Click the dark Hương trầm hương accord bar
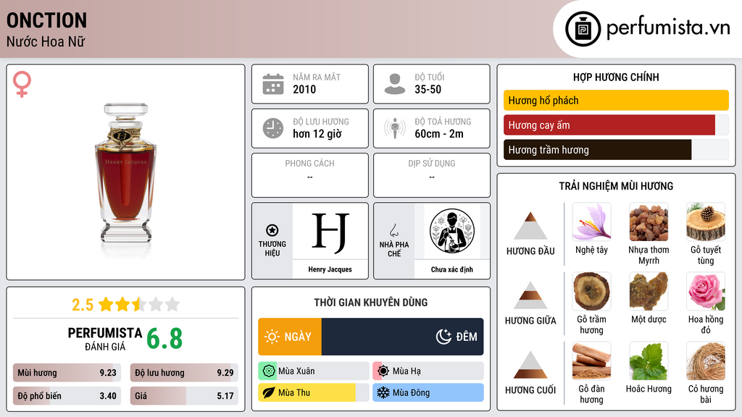This screenshot has height=417, width=742. [597, 150]
